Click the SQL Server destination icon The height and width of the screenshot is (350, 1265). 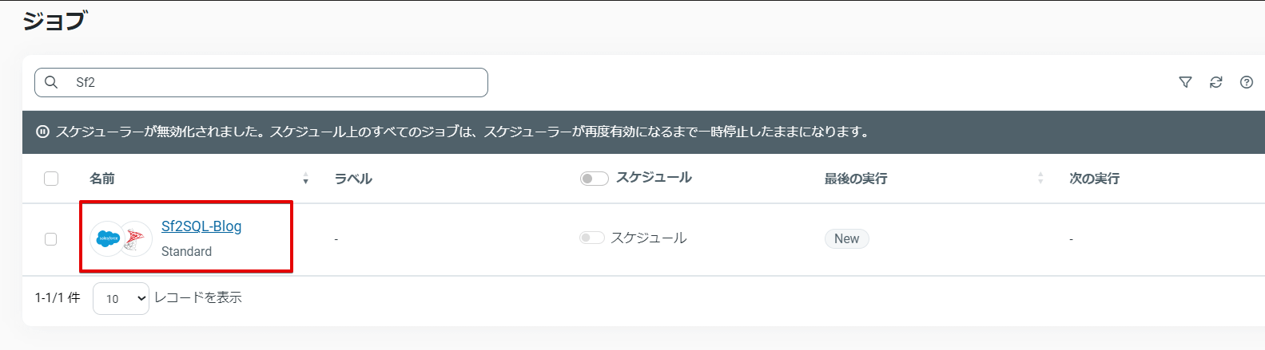[x=137, y=238]
